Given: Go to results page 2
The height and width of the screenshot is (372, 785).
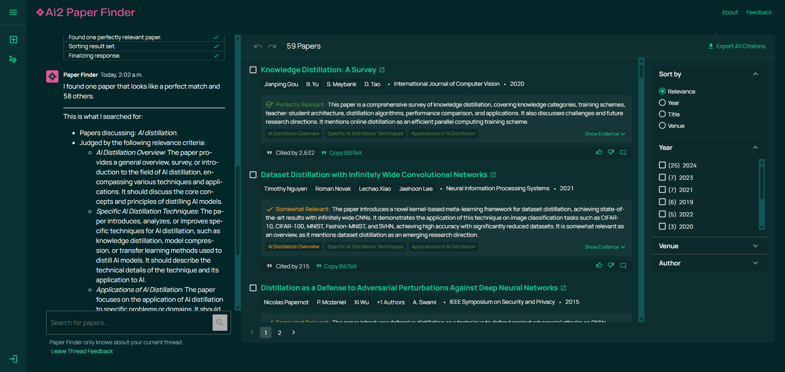Looking at the screenshot, I should 280,332.
